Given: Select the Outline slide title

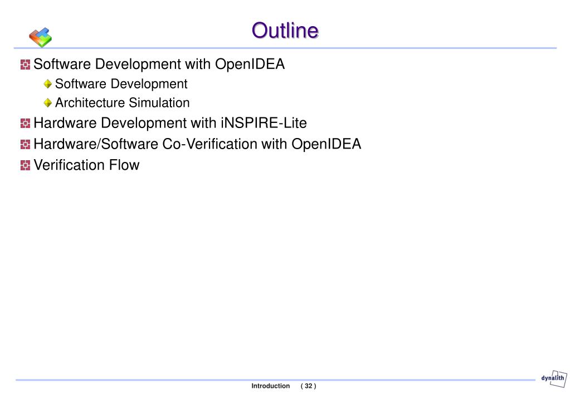Looking at the screenshot, I should pos(285,31).
